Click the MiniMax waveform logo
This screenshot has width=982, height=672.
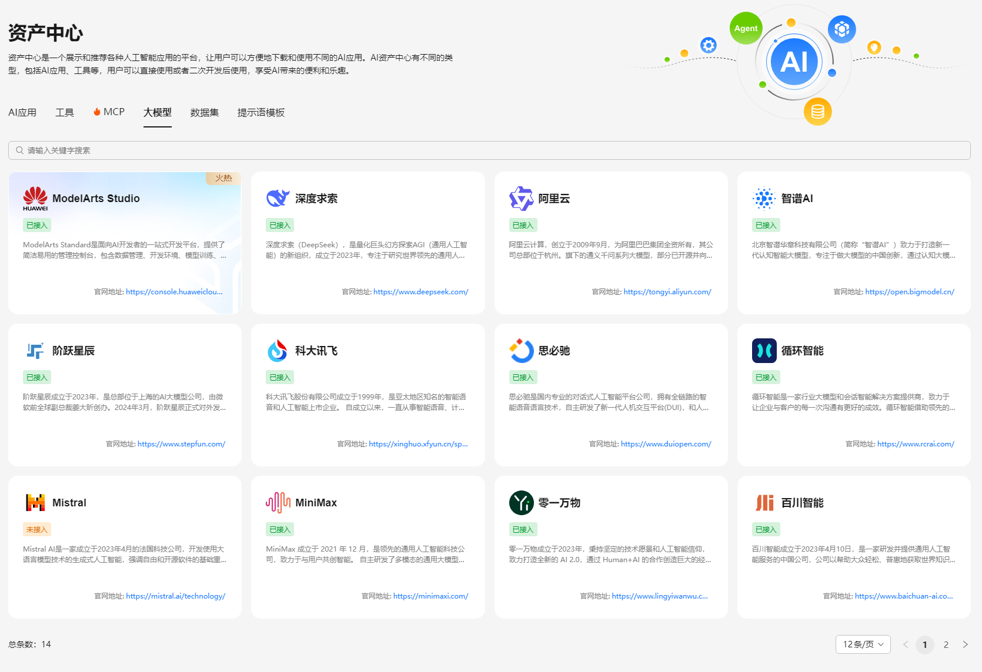pos(278,503)
